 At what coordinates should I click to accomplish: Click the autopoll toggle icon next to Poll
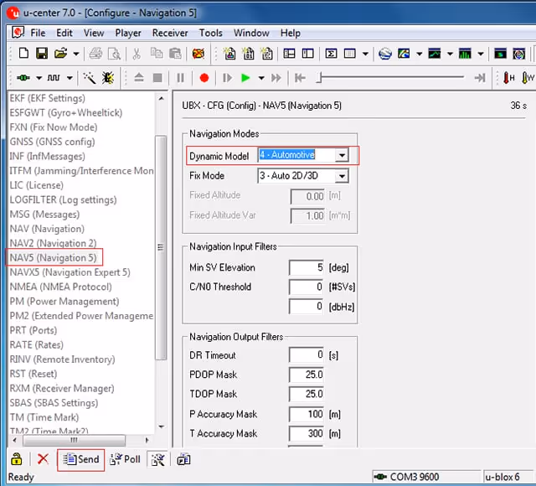tap(157, 460)
